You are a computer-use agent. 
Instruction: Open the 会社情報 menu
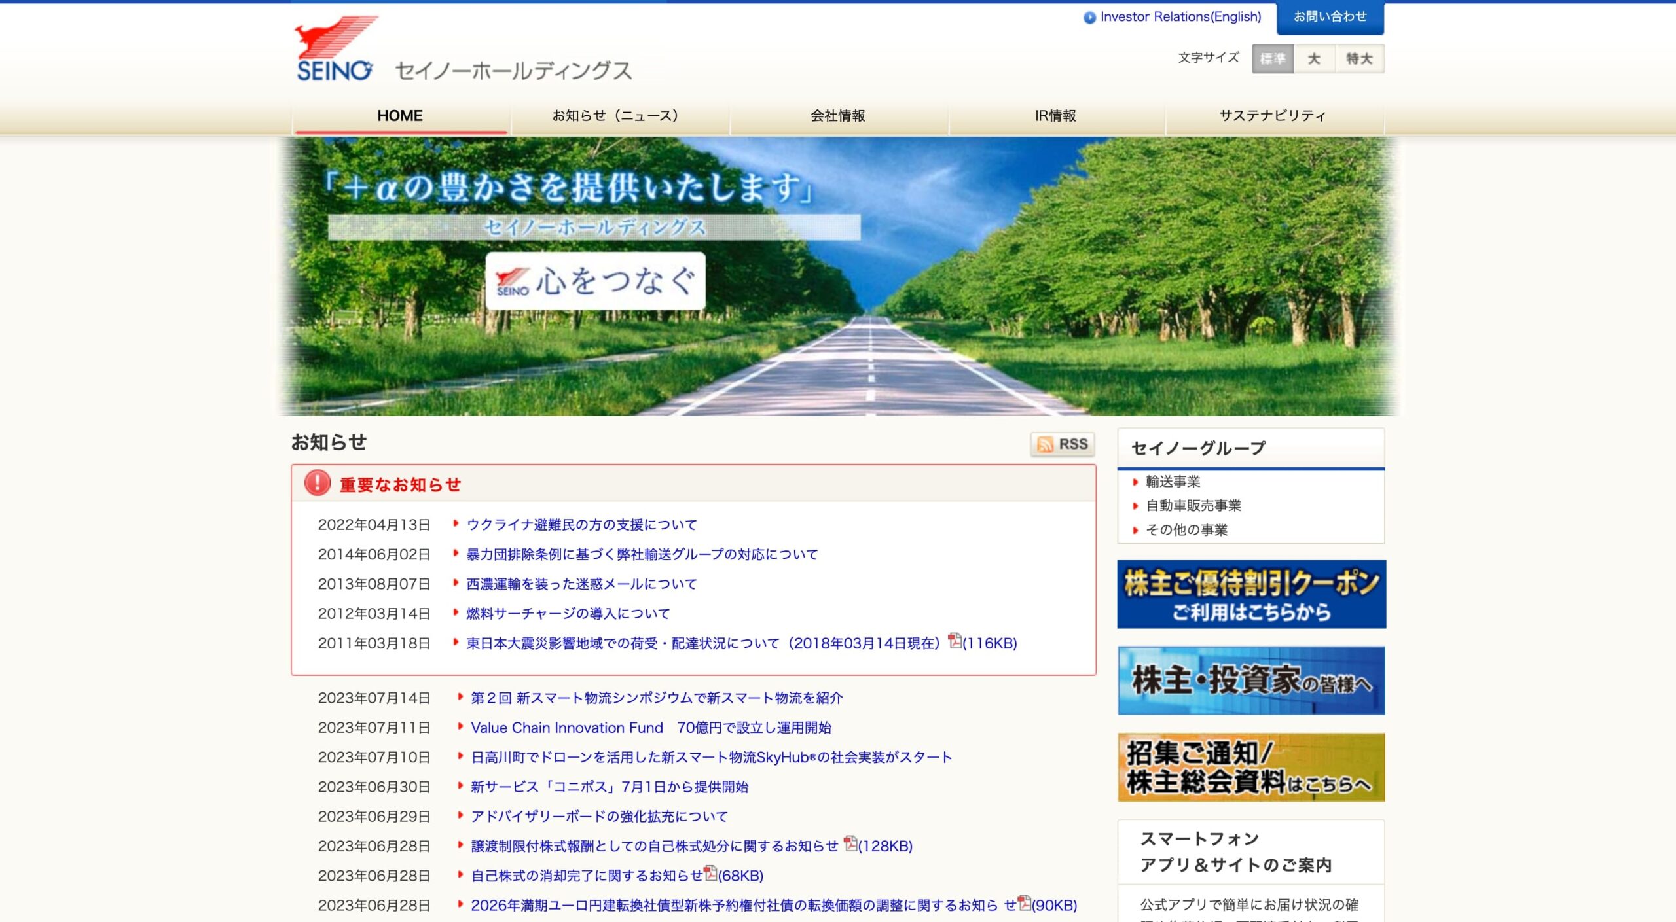point(838,116)
